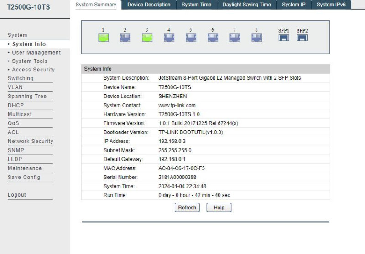Click the System Info section header
Screen dimensions: 365x254
pos(206,69)
